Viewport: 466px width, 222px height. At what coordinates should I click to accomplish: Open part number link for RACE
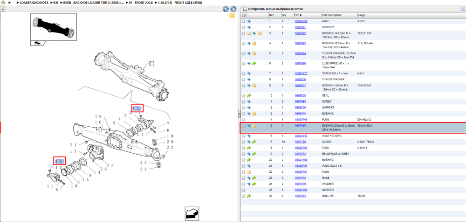tap(301, 178)
